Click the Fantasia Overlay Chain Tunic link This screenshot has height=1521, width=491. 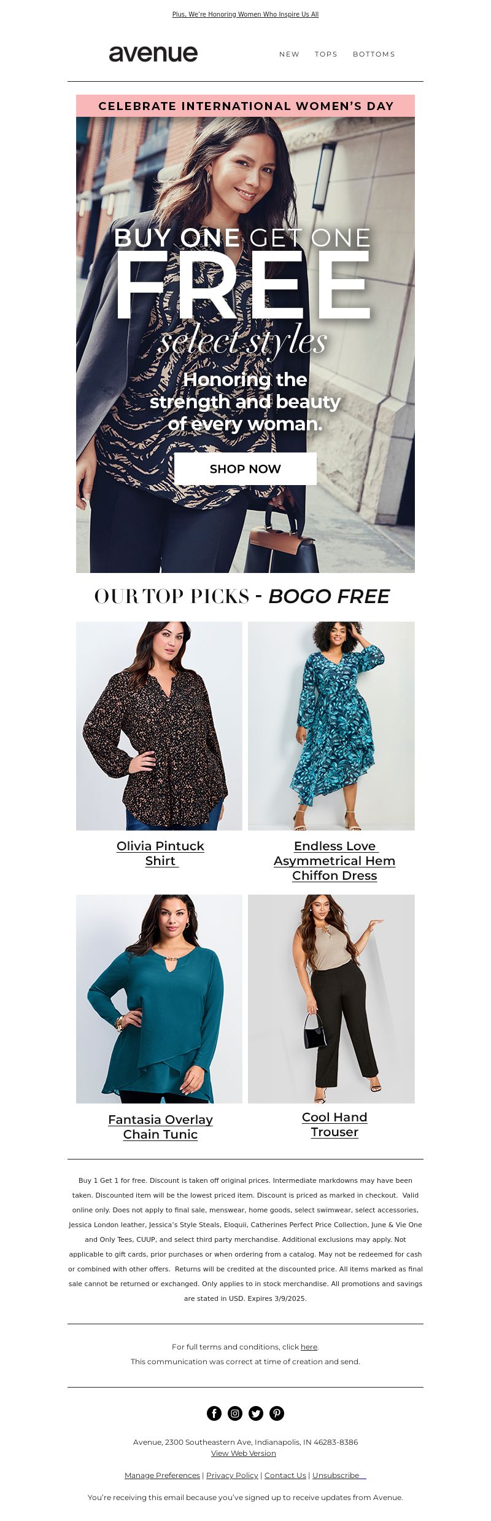point(160,1127)
